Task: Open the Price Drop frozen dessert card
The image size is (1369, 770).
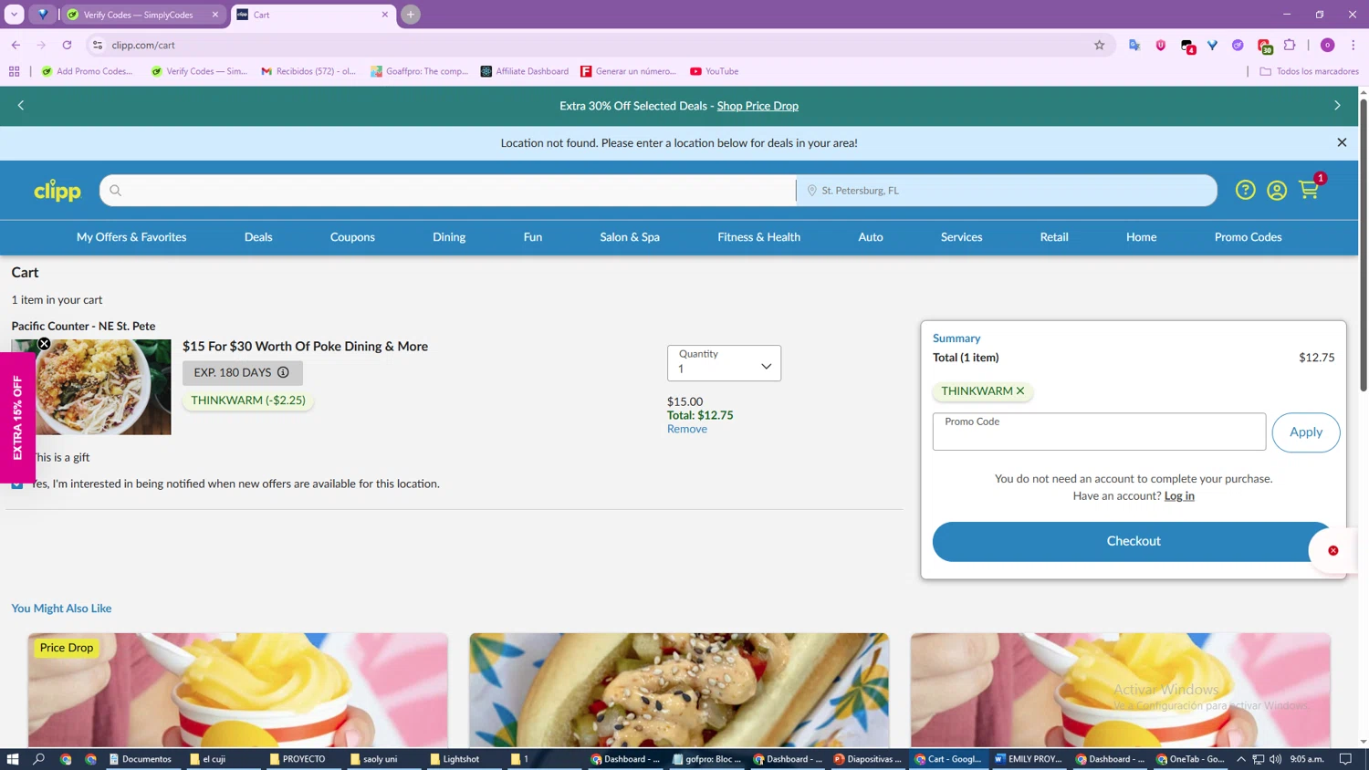Action: [x=238, y=690]
